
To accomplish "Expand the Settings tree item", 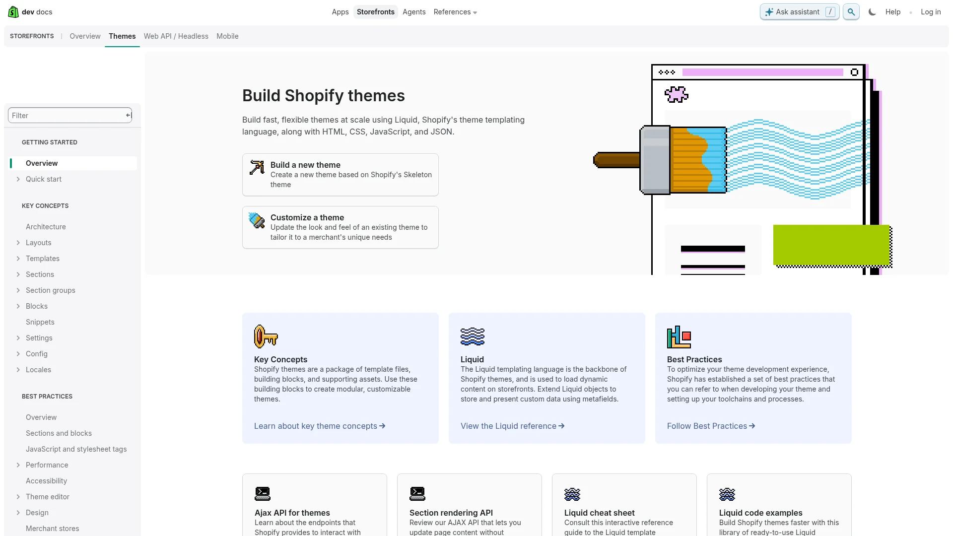I will (x=18, y=338).
